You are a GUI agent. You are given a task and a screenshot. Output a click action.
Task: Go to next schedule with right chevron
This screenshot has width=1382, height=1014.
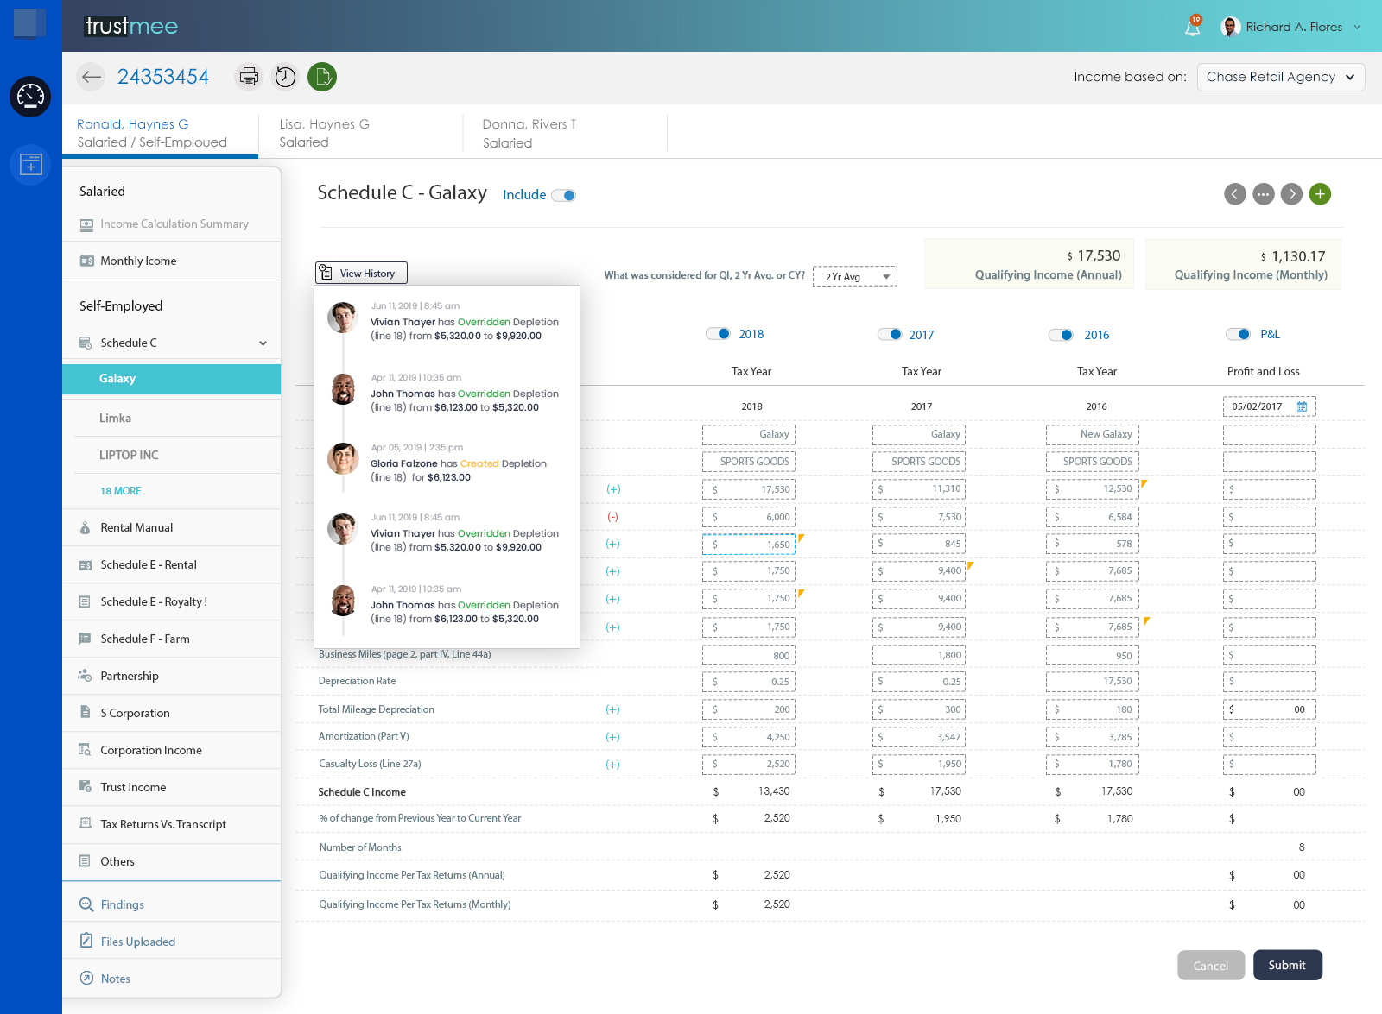[1292, 194]
